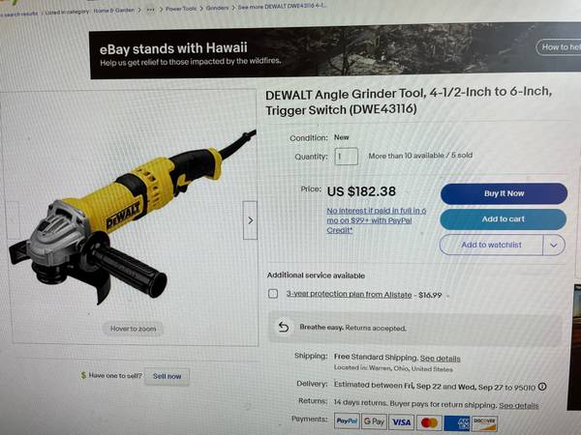
Task: Click the returns arrow icon beside Breathe easy
Action: (284, 327)
